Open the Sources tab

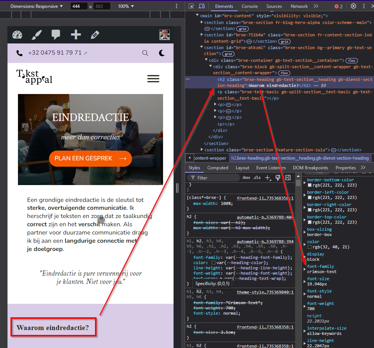274,6
